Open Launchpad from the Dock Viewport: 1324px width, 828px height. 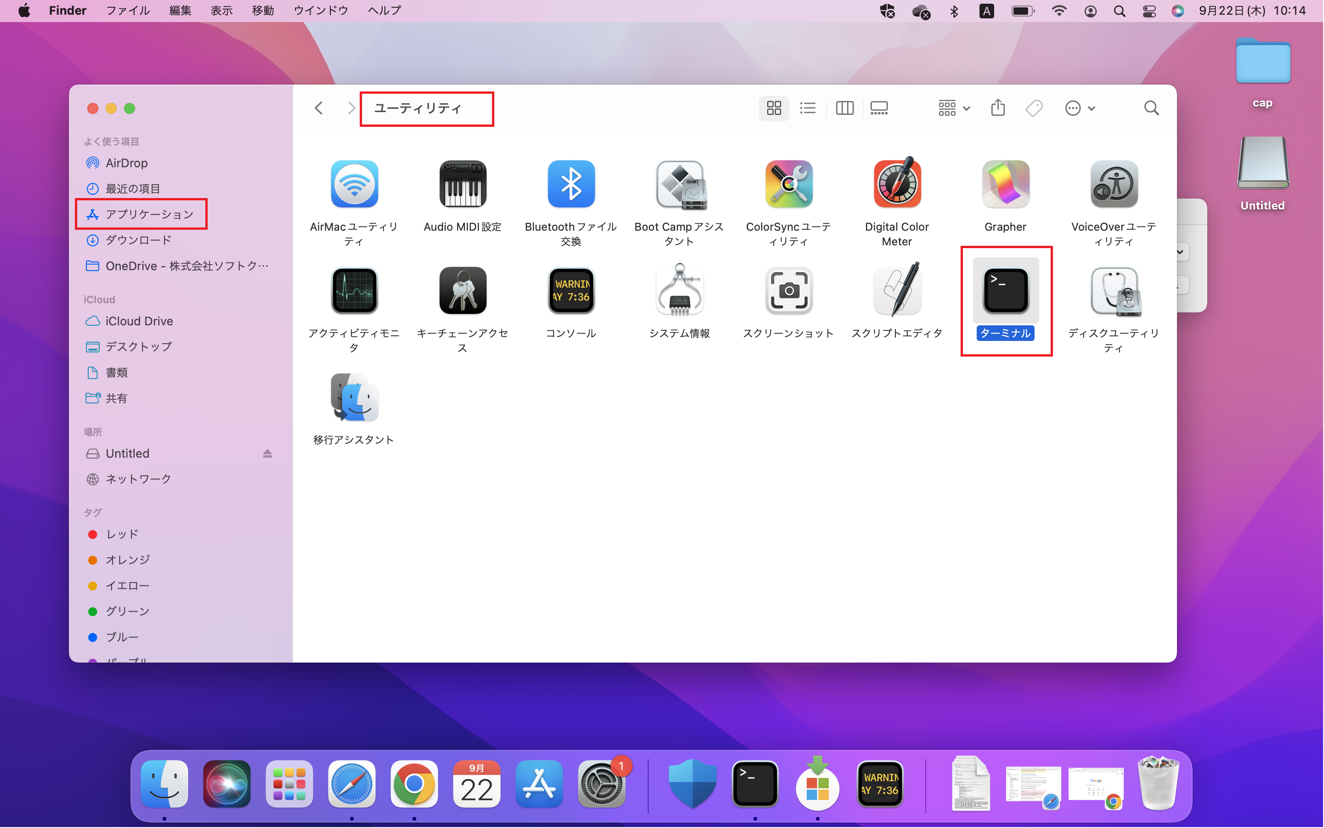[x=289, y=784]
